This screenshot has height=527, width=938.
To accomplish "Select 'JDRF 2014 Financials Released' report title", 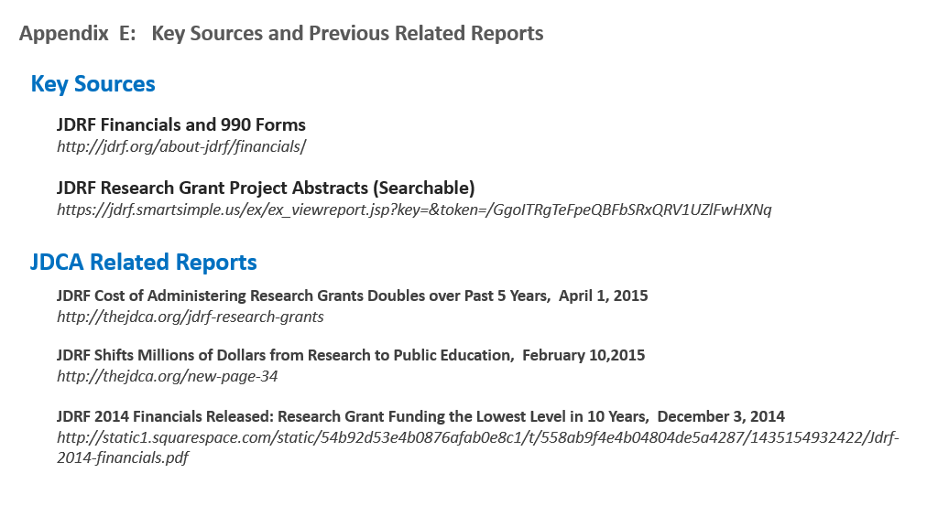I will click(420, 416).
